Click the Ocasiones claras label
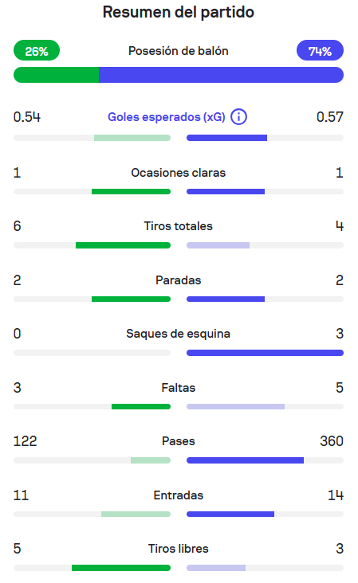The width and height of the screenshot is (358, 583). (179, 173)
